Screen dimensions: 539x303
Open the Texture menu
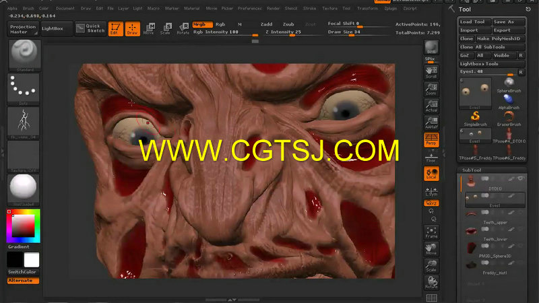(329, 8)
